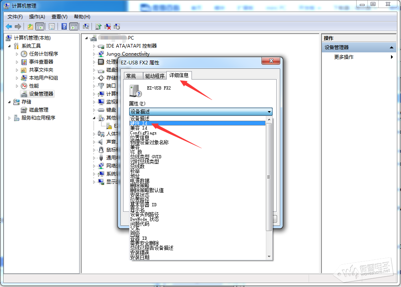The width and height of the screenshot is (401, 287).
Task: Switch to the 驱动程序 tab
Action: pos(155,76)
